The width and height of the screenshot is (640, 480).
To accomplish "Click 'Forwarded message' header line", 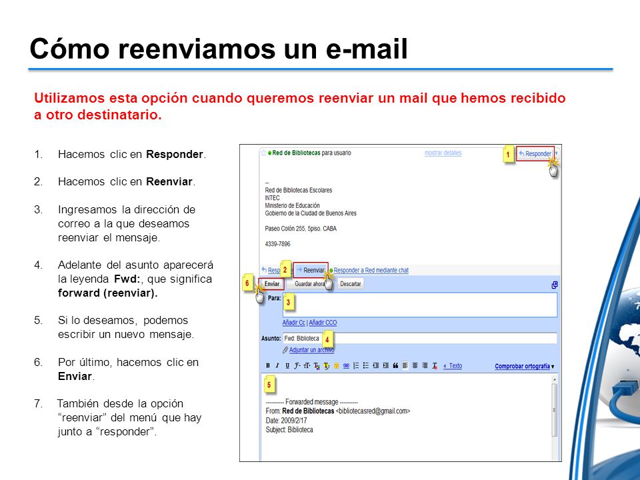I will click(312, 401).
